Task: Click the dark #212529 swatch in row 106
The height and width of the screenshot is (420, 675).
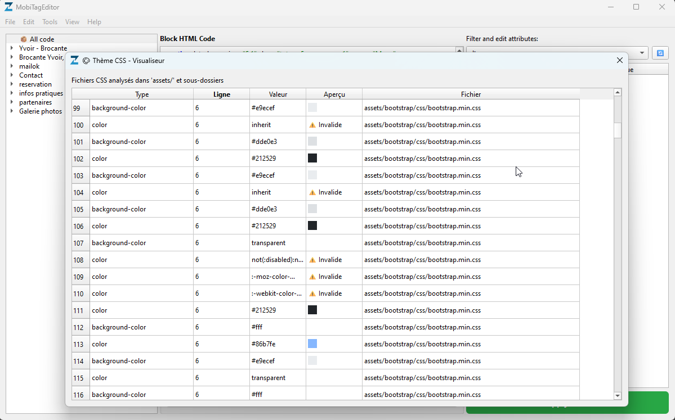Action: tap(312, 225)
